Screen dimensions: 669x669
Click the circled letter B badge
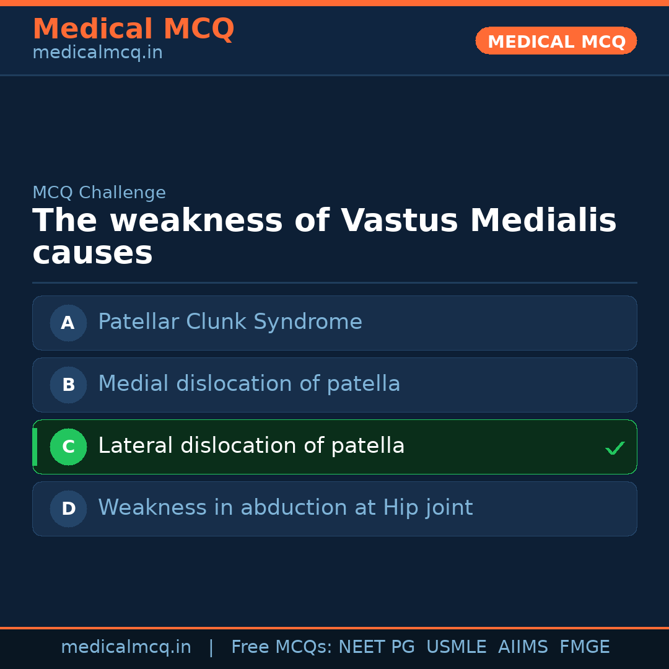pyautogui.click(x=68, y=385)
